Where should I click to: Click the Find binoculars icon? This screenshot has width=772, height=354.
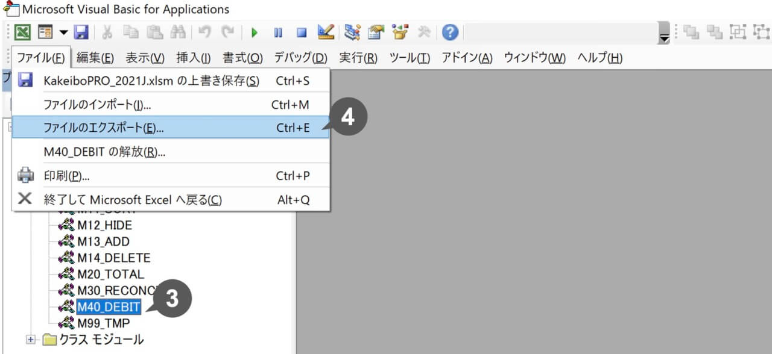click(178, 32)
